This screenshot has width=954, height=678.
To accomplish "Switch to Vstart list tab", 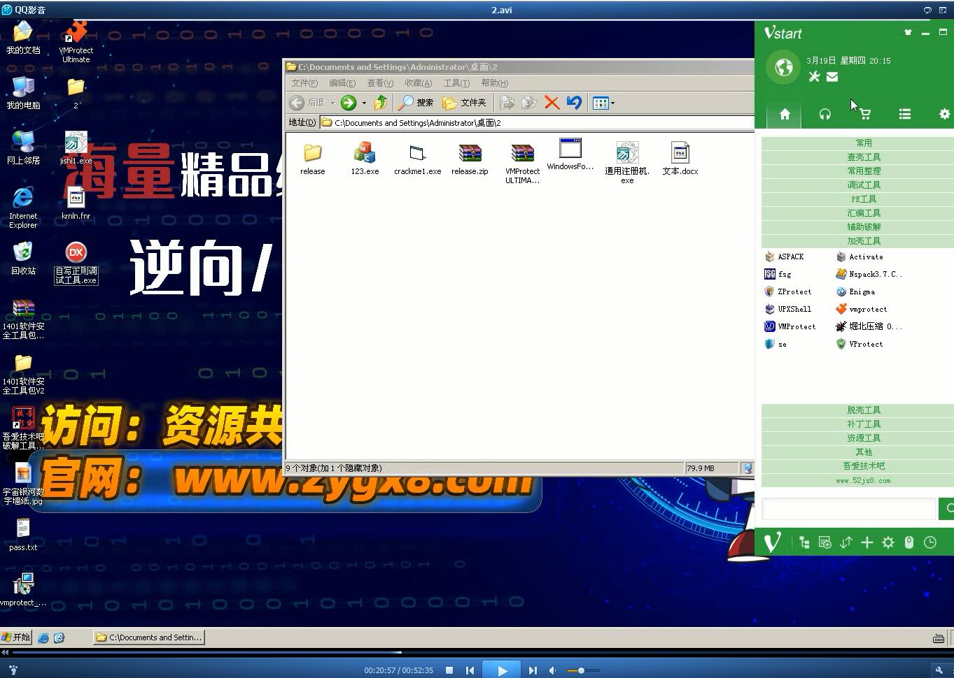I will tap(905, 114).
